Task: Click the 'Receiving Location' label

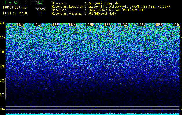Action: [67, 7]
